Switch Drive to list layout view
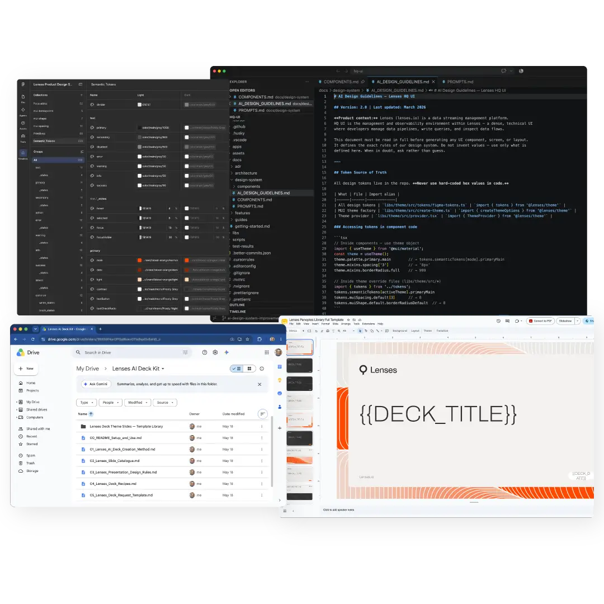The image size is (604, 604). [237, 369]
